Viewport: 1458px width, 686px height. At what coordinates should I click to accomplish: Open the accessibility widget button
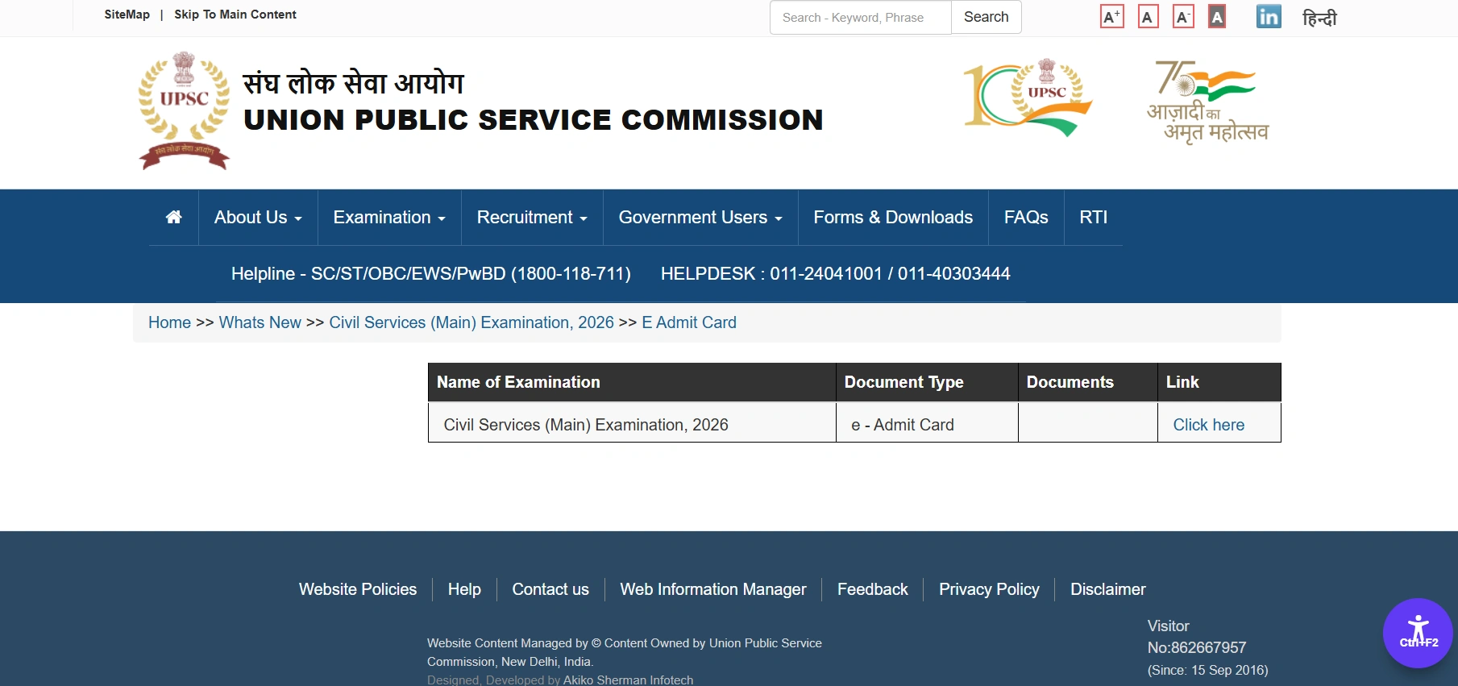[x=1418, y=633]
